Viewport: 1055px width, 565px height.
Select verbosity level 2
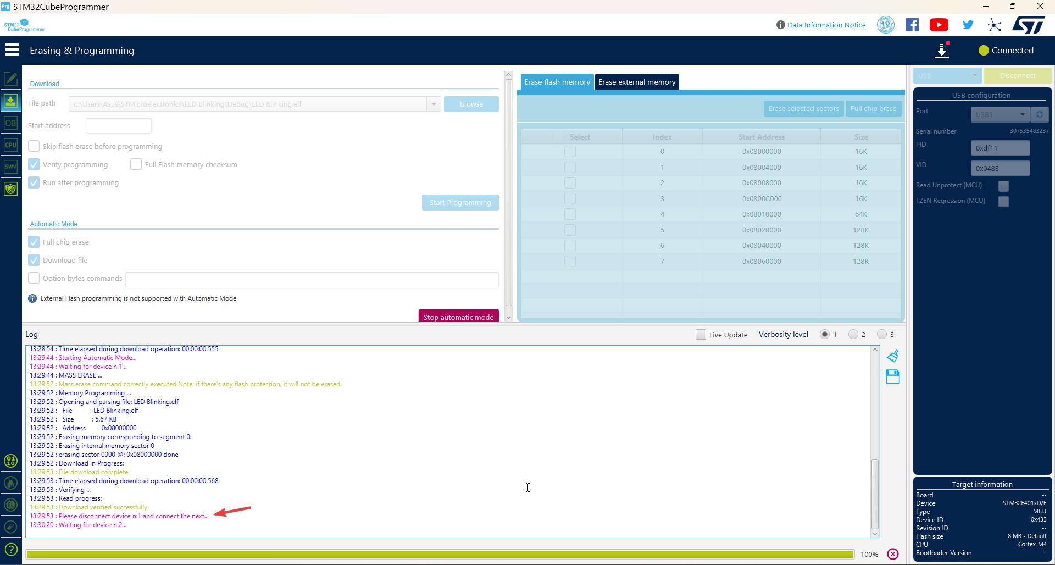coord(853,334)
